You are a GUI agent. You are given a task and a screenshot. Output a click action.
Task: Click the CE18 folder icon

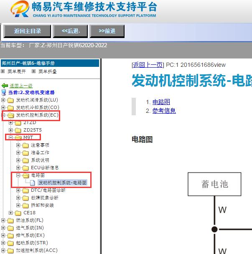pos(18,213)
